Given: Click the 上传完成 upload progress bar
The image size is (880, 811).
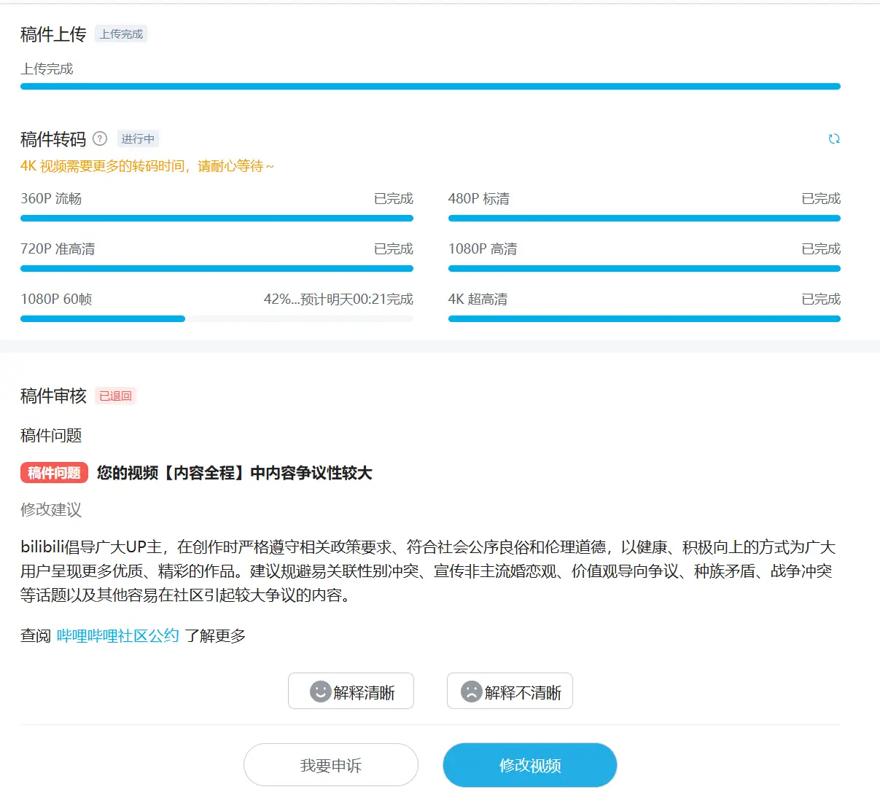Looking at the screenshot, I should click(430, 86).
